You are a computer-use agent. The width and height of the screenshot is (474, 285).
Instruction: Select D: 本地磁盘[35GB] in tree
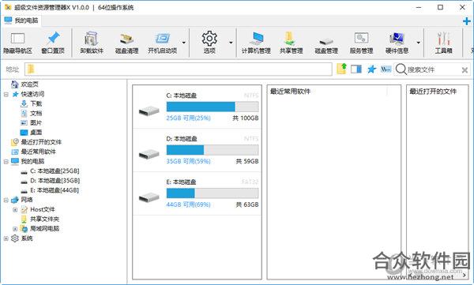[55, 181]
